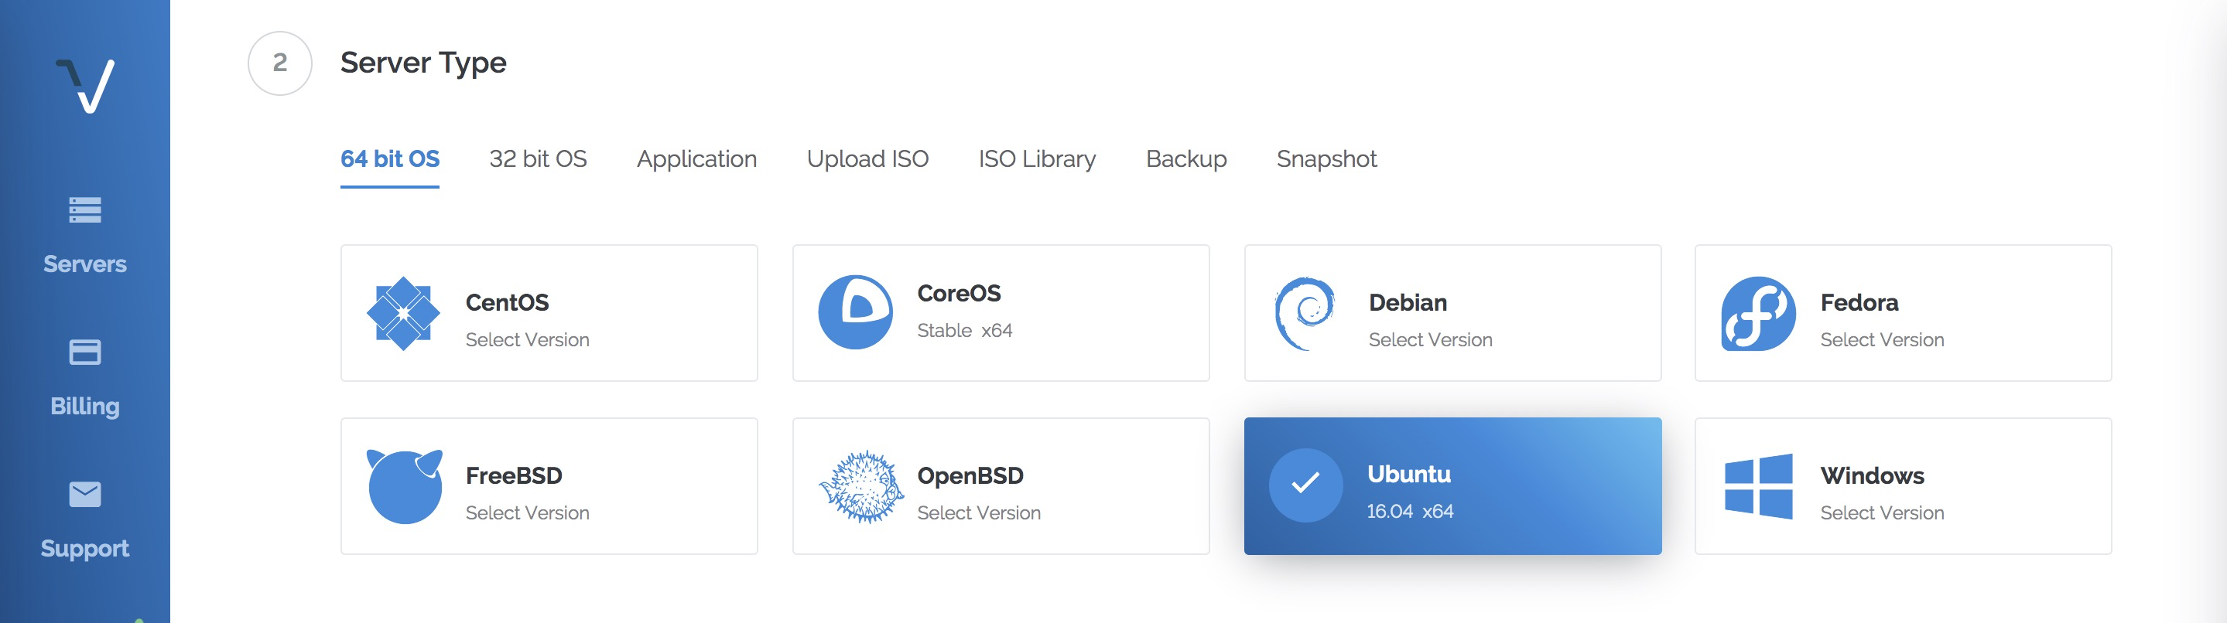This screenshot has height=623, width=2227.
Task: Click the Fedora logo icon
Action: [x=1757, y=313]
